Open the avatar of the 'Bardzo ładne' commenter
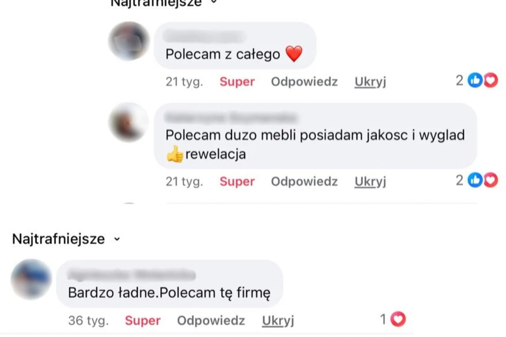 [31, 279]
